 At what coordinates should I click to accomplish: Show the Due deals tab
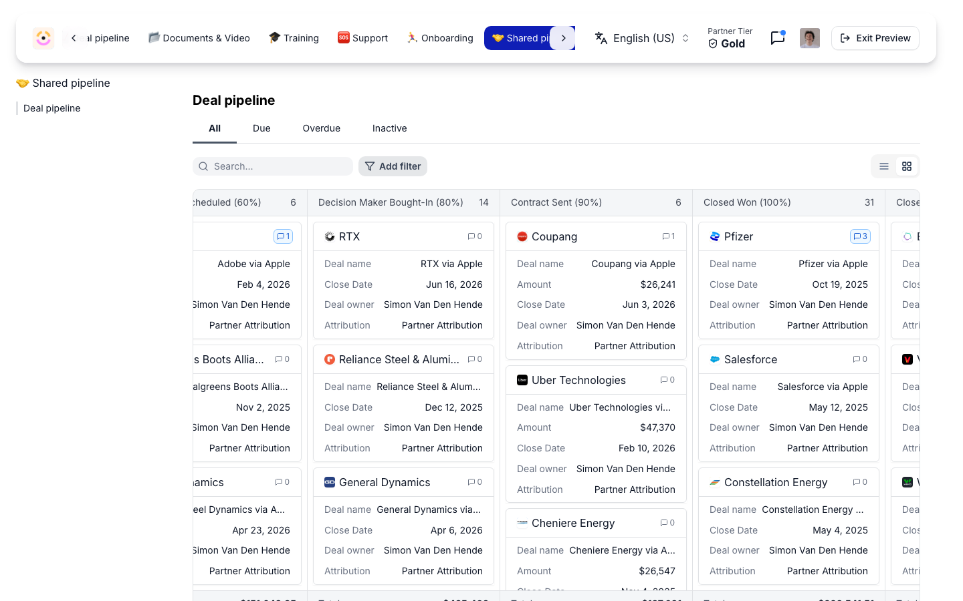pyautogui.click(x=261, y=128)
